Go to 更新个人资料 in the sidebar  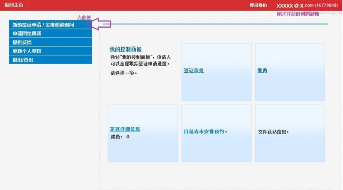tap(27, 51)
